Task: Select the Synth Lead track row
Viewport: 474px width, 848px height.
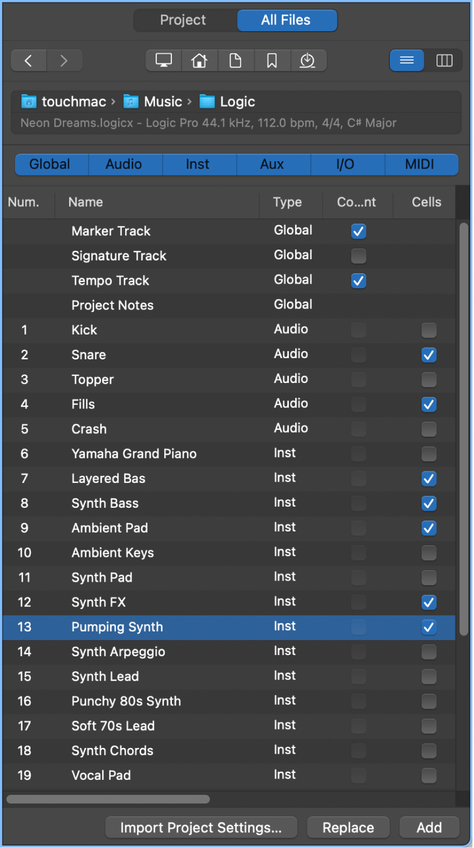Action: click(173, 676)
